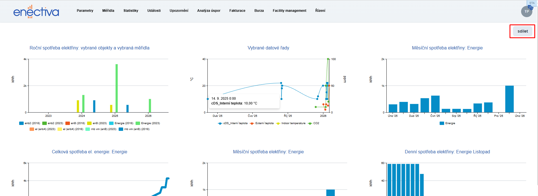Expand the Analýza úspor menu
This screenshot has height=196, width=538.
pos(209,11)
